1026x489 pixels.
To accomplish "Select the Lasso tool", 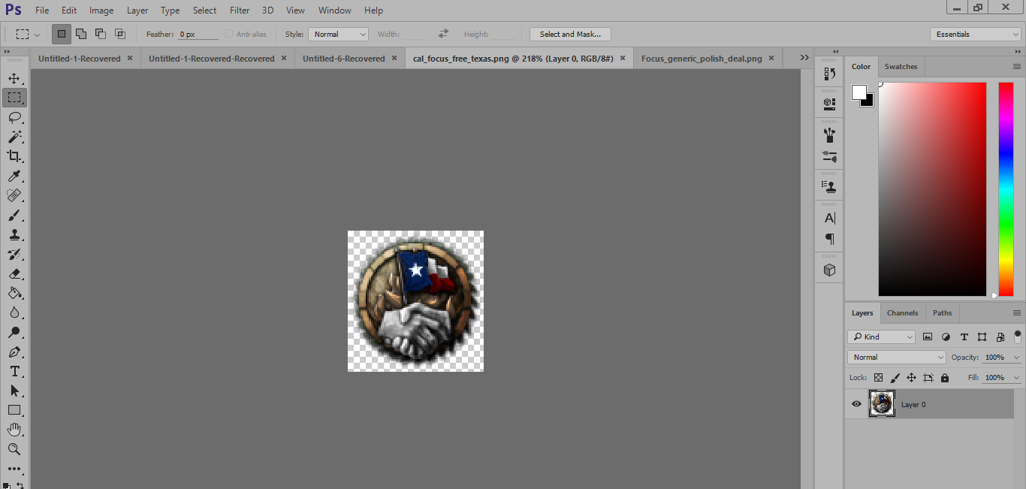I will [14, 117].
